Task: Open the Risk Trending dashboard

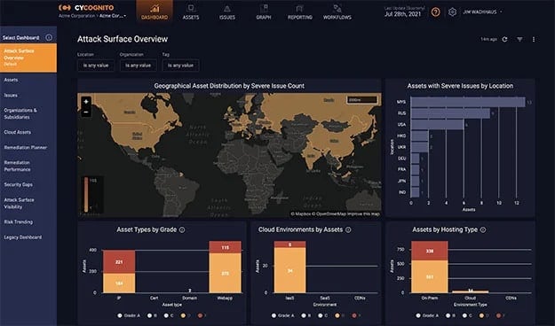Action: tap(19, 221)
